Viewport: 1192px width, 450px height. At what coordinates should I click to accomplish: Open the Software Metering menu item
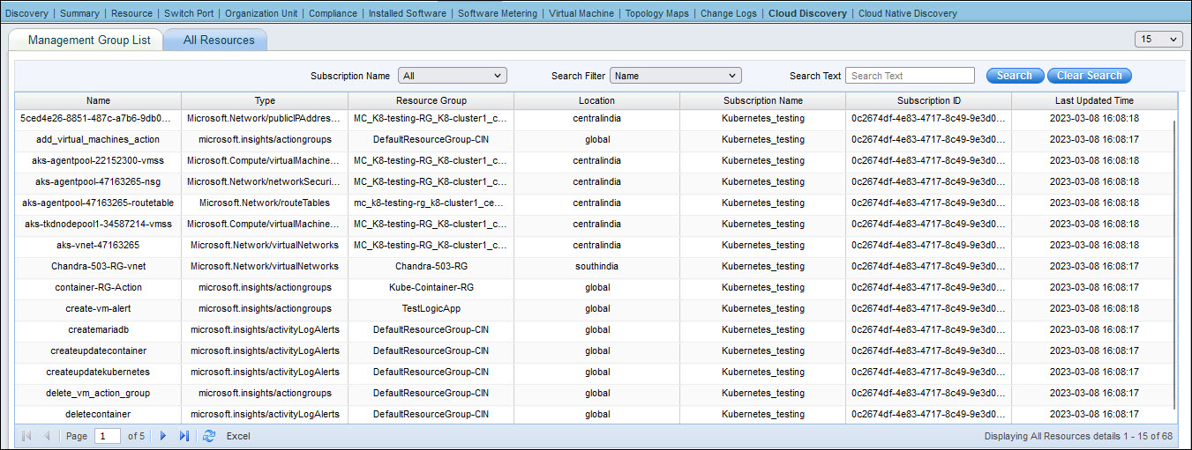[x=498, y=13]
